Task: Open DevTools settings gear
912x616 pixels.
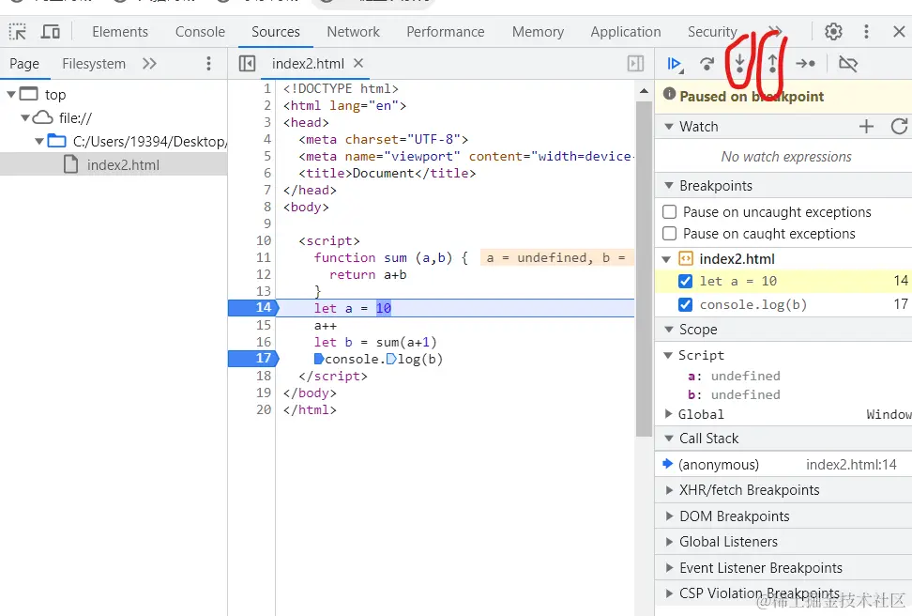Action: (x=833, y=31)
